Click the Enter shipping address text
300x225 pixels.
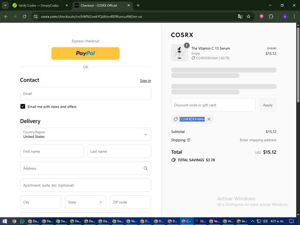(x=258, y=140)
